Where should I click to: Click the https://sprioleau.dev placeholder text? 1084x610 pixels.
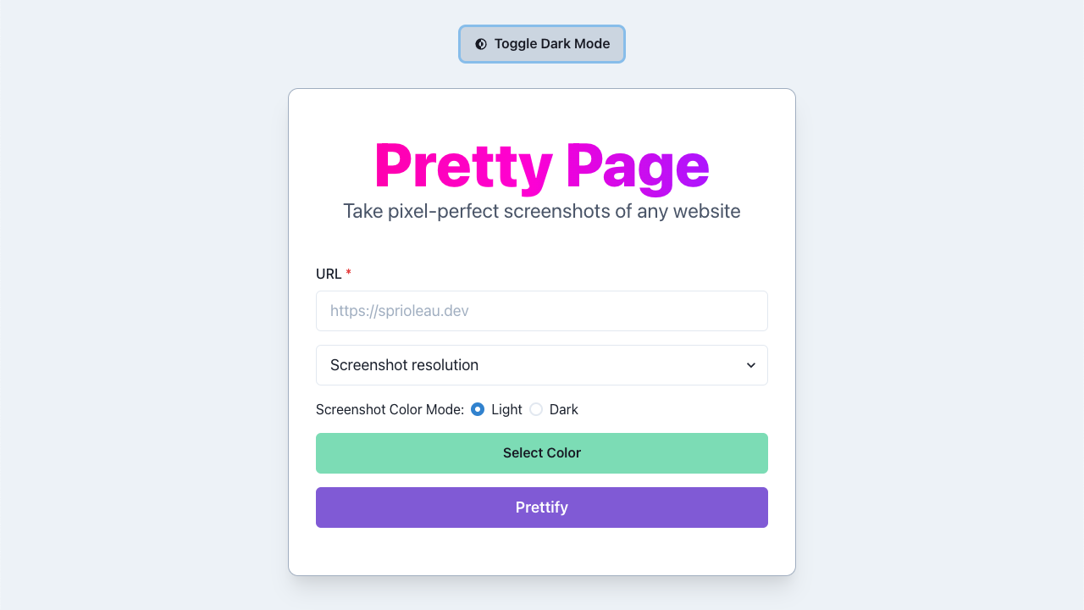tap(400, 311)
